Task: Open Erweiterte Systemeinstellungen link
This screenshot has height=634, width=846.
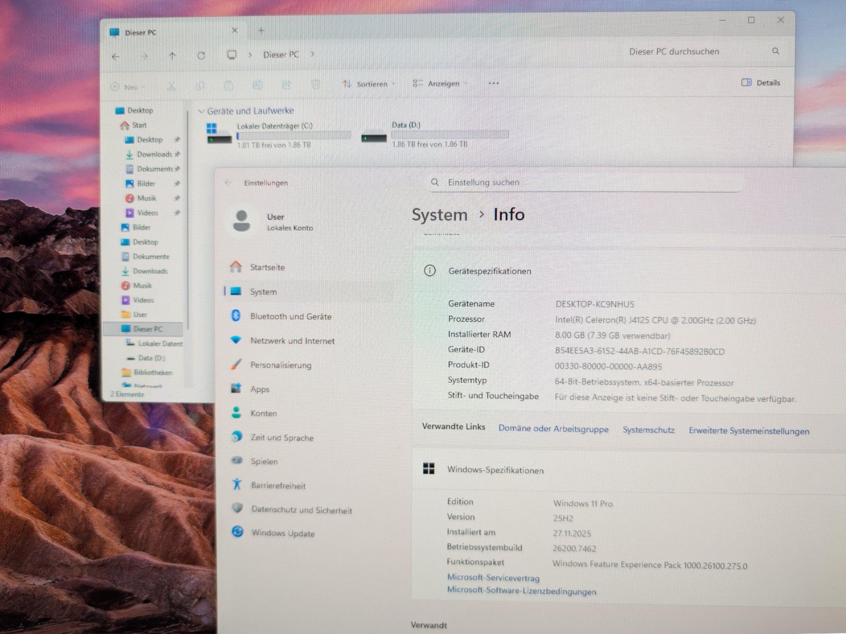Action: (x=749, y=431)
